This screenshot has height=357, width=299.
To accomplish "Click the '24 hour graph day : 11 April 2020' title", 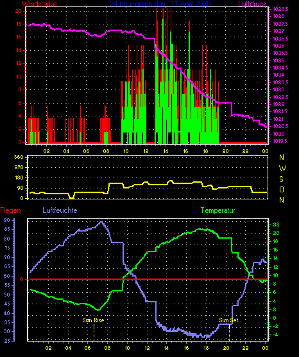I will pos(160,4).
